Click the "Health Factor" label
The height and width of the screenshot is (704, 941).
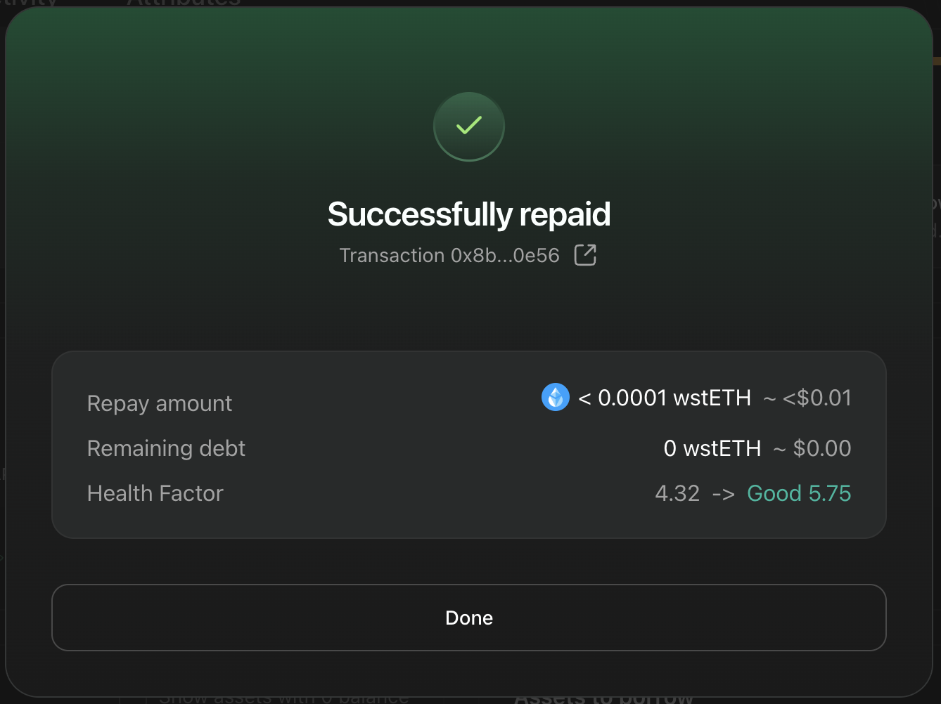click(x=155, y=493)
